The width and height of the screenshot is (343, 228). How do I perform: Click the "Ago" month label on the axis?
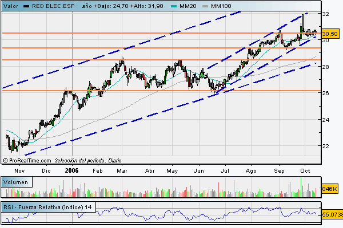(x=251, y=171)
